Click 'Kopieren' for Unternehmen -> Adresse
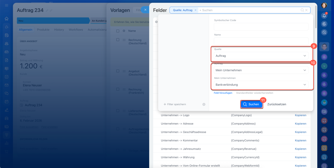This screenshot has height=168, width=334. coord(301,124)
